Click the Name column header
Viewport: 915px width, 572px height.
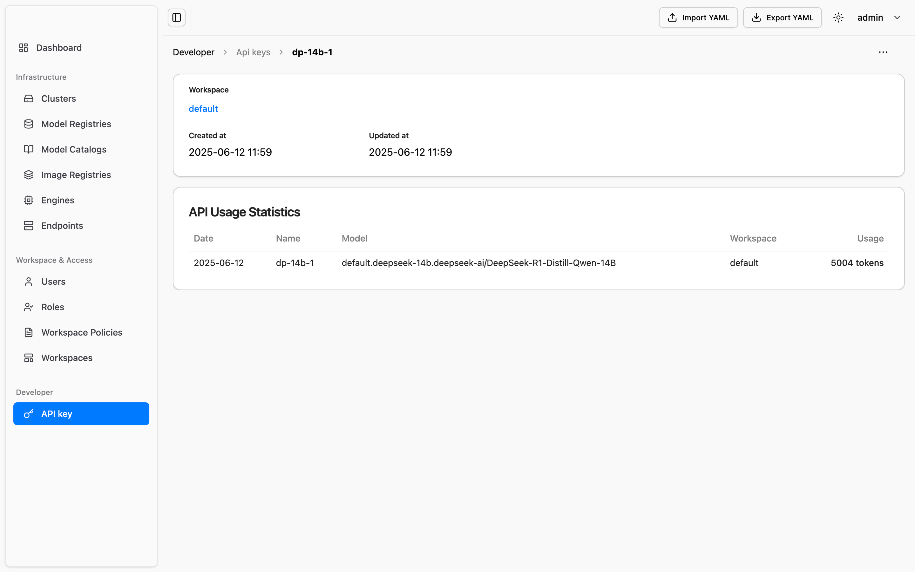tap(288, 238)
